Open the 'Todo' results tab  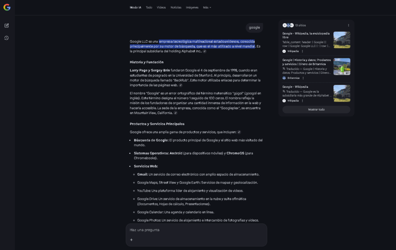point(149,7)
